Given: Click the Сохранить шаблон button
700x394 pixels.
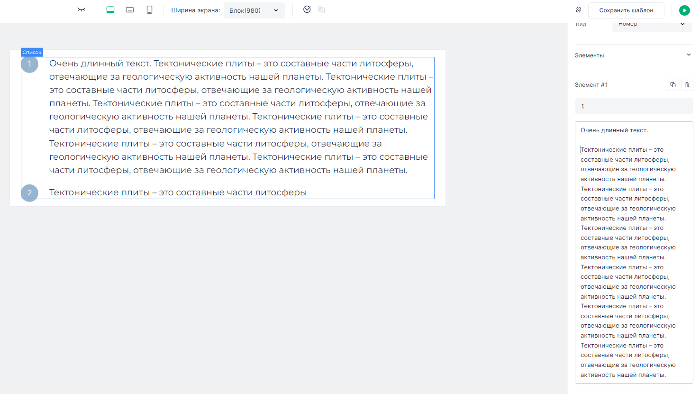Looking at the screenshot, I should (626, 10).
